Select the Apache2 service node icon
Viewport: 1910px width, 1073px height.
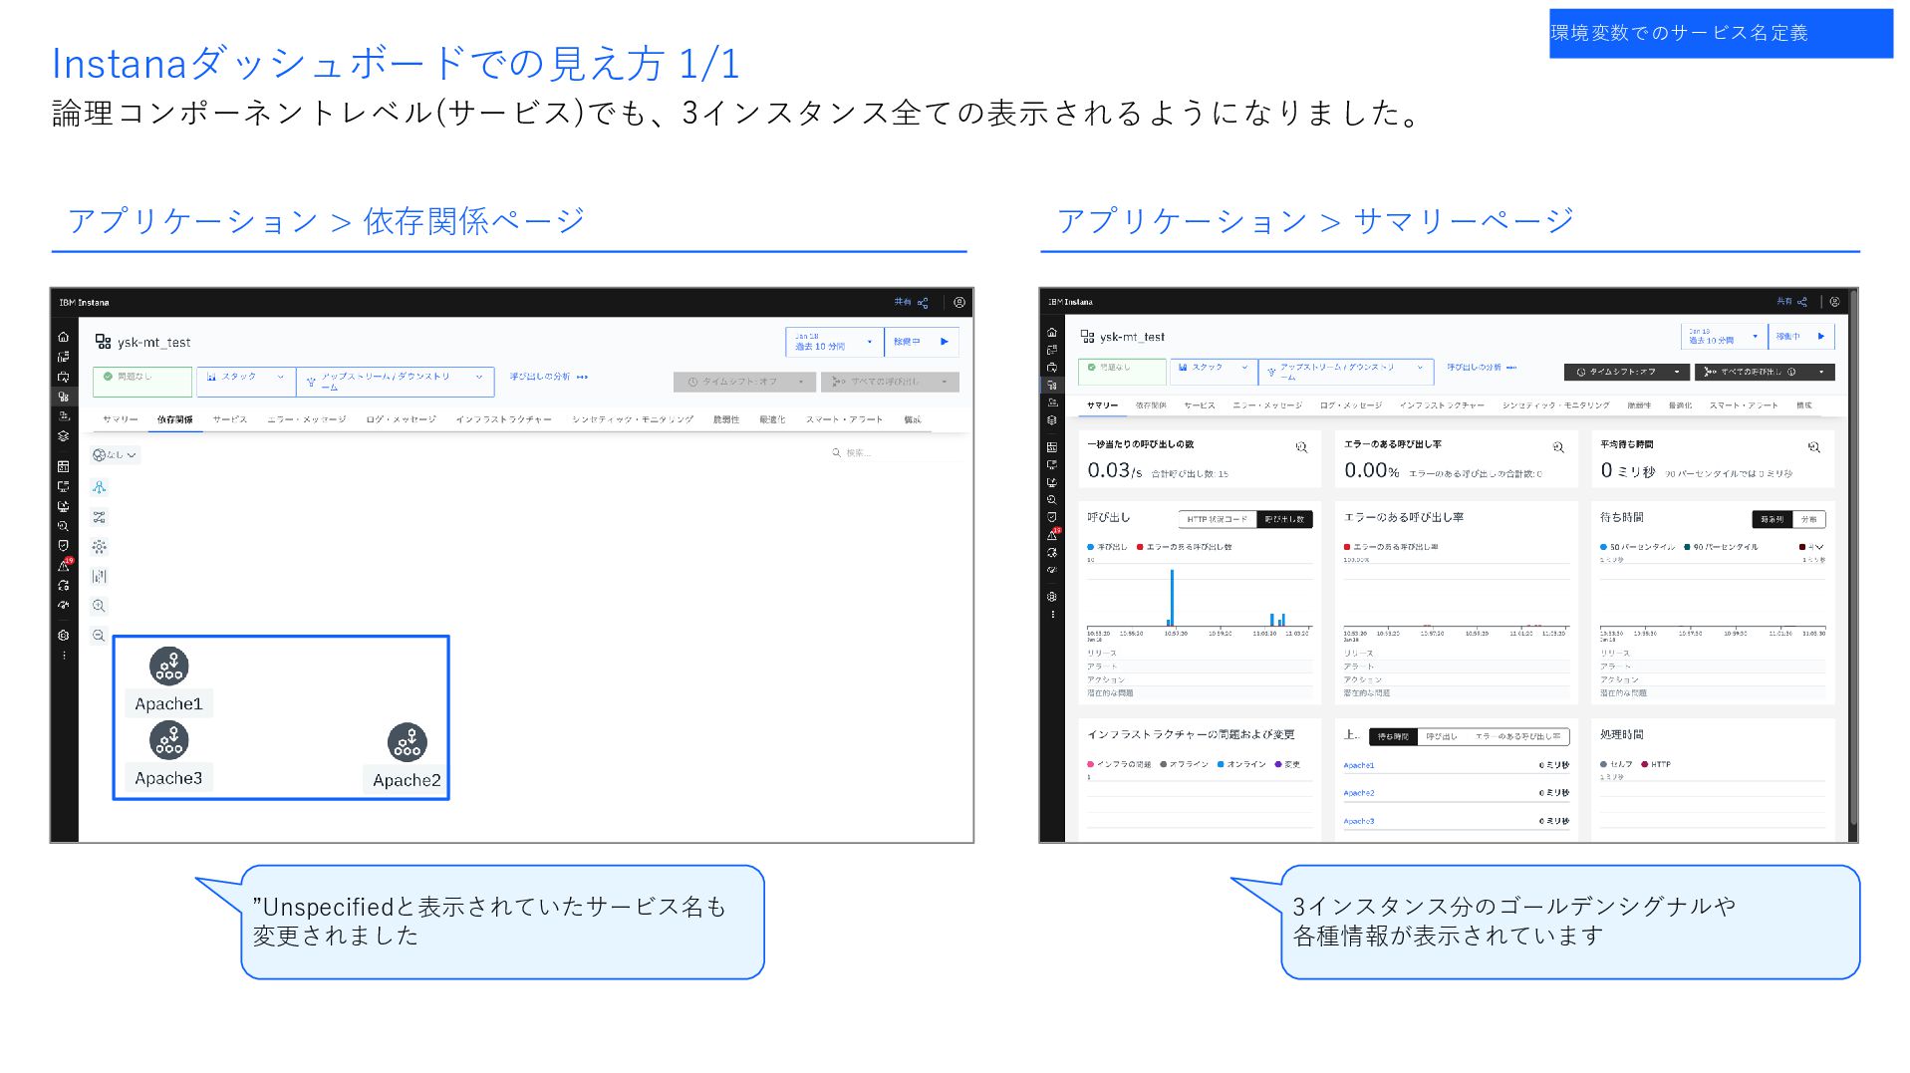click(407, 742)
